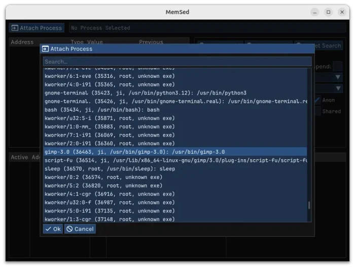Screen dimensions: 355x268
Task: Enable the Shared memory region checkbox
Action: tap(317, 111)
